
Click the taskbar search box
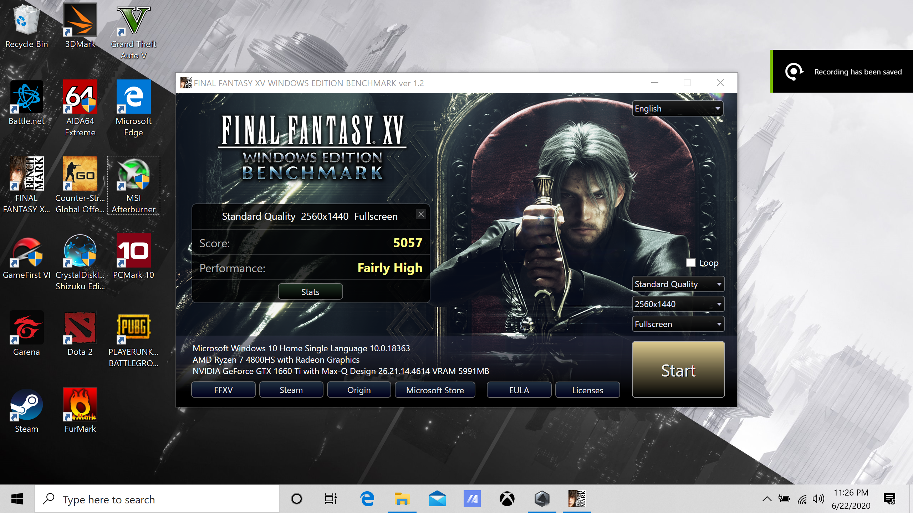[157, 499]
